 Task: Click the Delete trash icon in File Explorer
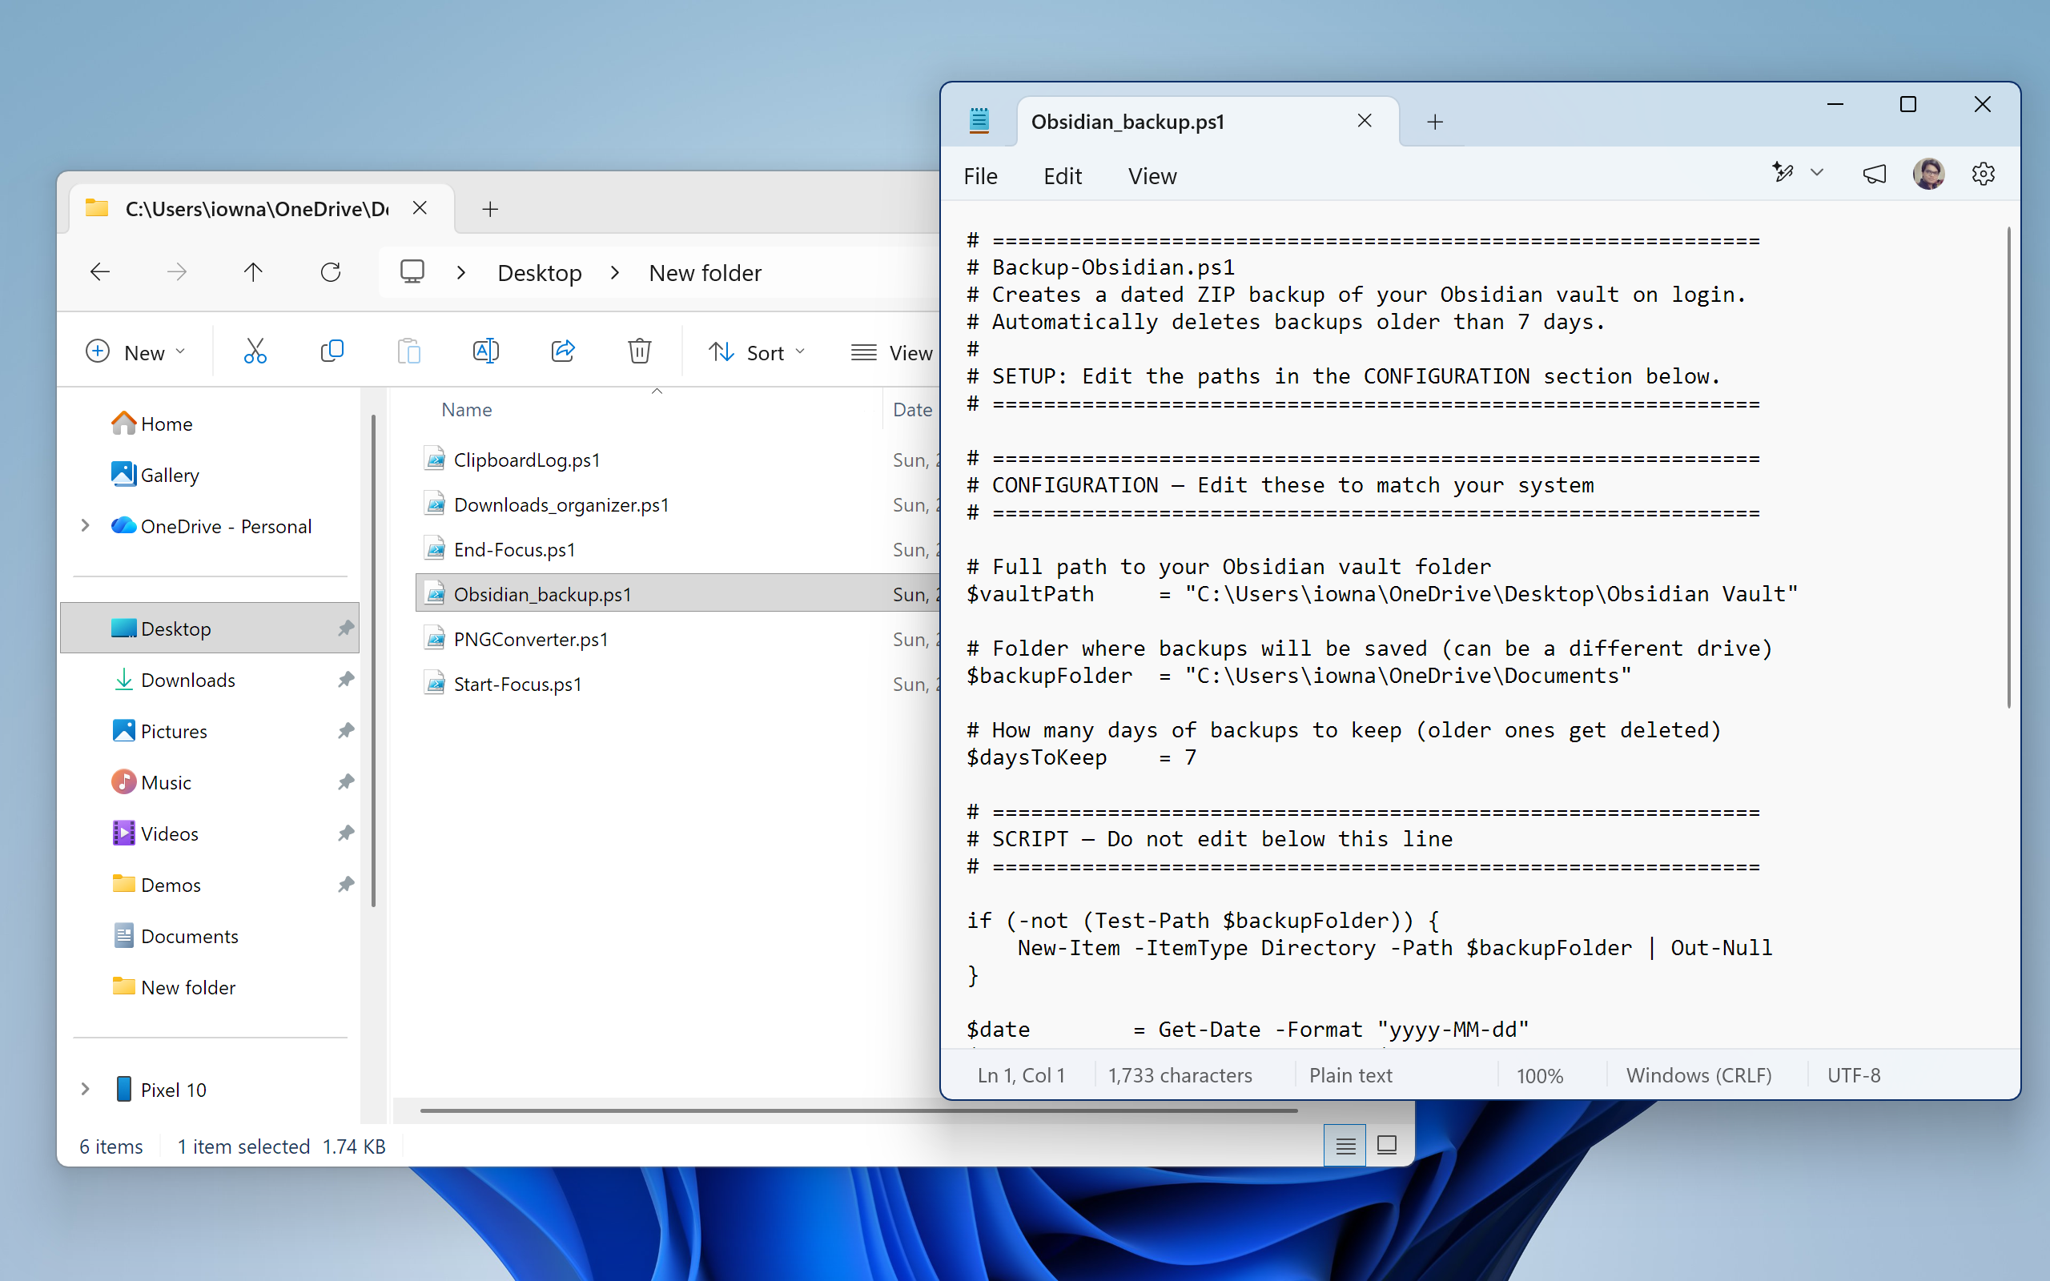(x=640, y=351)
